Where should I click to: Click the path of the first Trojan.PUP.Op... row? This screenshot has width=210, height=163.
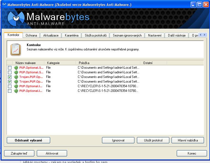click(109, 77)
